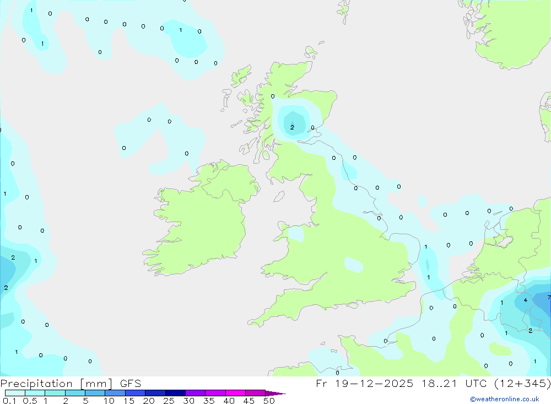Image resolution: width=551 pixels, height=404 pixels.
Task: Click the 25–30 mm dark blue swatch
Action: (175, 393)
